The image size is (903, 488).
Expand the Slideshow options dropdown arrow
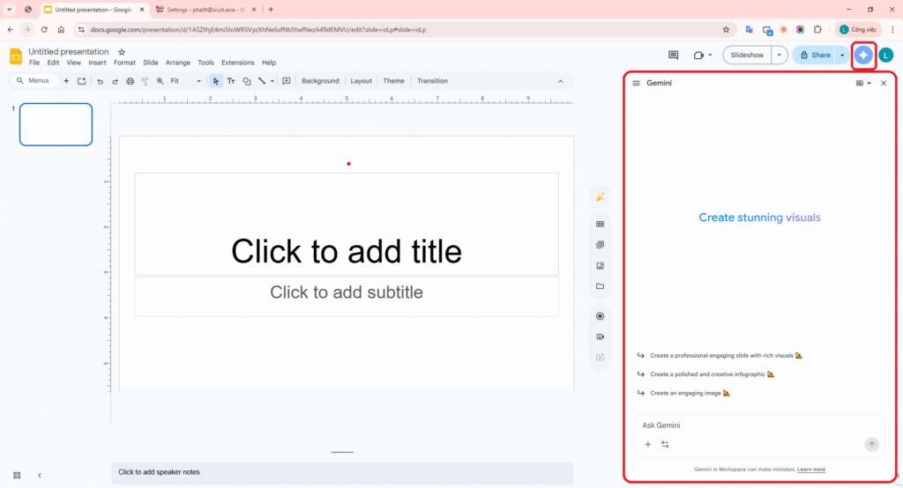pos(779,55)
